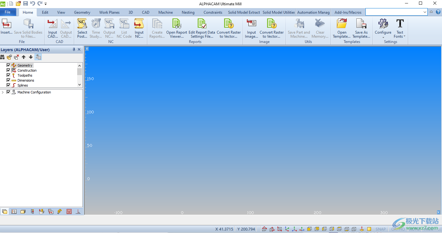Click the down arrow of the layers list scrollbar
442x233 pixels.
[80, 85]
